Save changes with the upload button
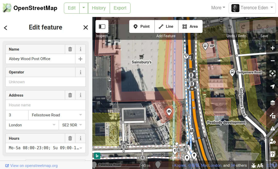 point(264,26)
